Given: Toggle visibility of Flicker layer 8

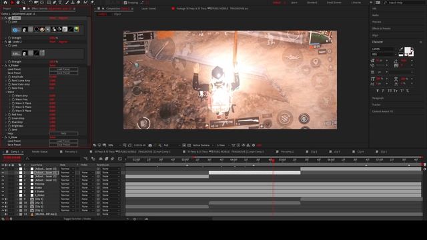Looking at the screenshot, I should [x=3, y=195].
